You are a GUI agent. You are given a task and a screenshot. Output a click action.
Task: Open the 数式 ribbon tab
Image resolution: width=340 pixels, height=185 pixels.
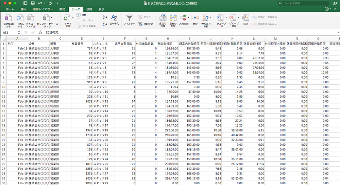tap(62, 9)
